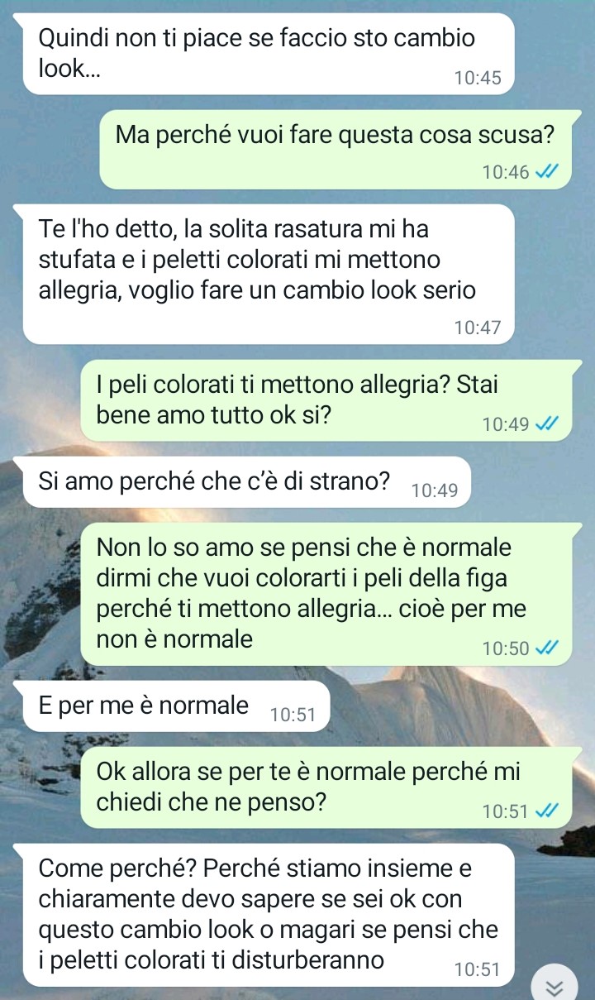Click the 10:45 timestamp on first message
This screenshot has width=595, height=1000.
click(x=478, y=79)
